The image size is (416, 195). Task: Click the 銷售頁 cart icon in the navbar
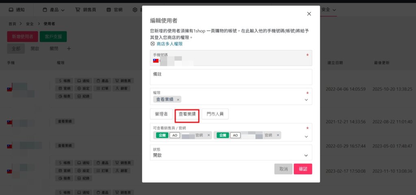(x=78, y=9)
